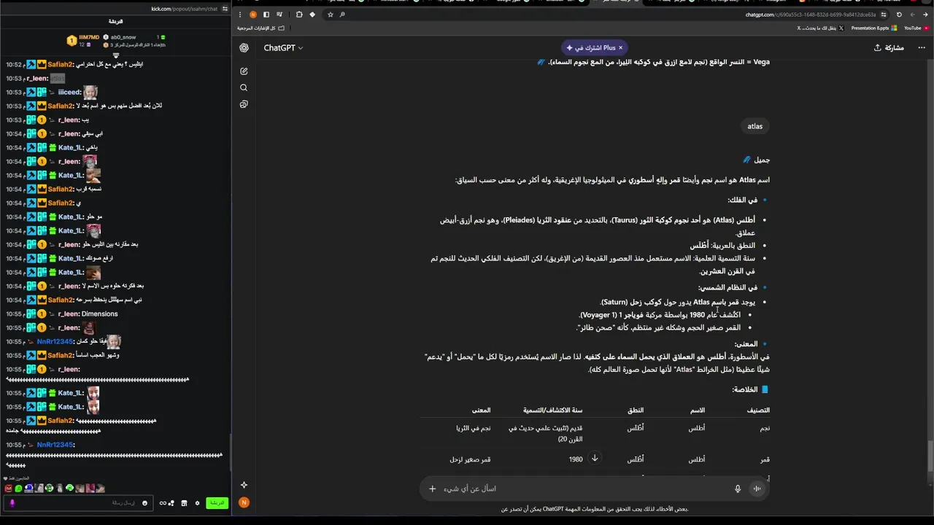This screenshot has height=525, width=934.
Task: Click the Kick chat bubbles icon
Action: click(171, 503)
